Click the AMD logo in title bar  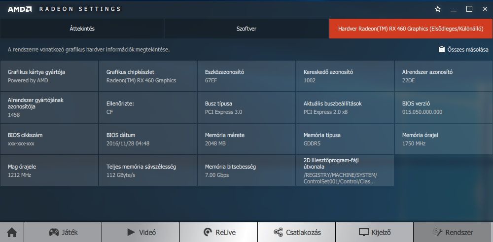click(x=20, y=9)
